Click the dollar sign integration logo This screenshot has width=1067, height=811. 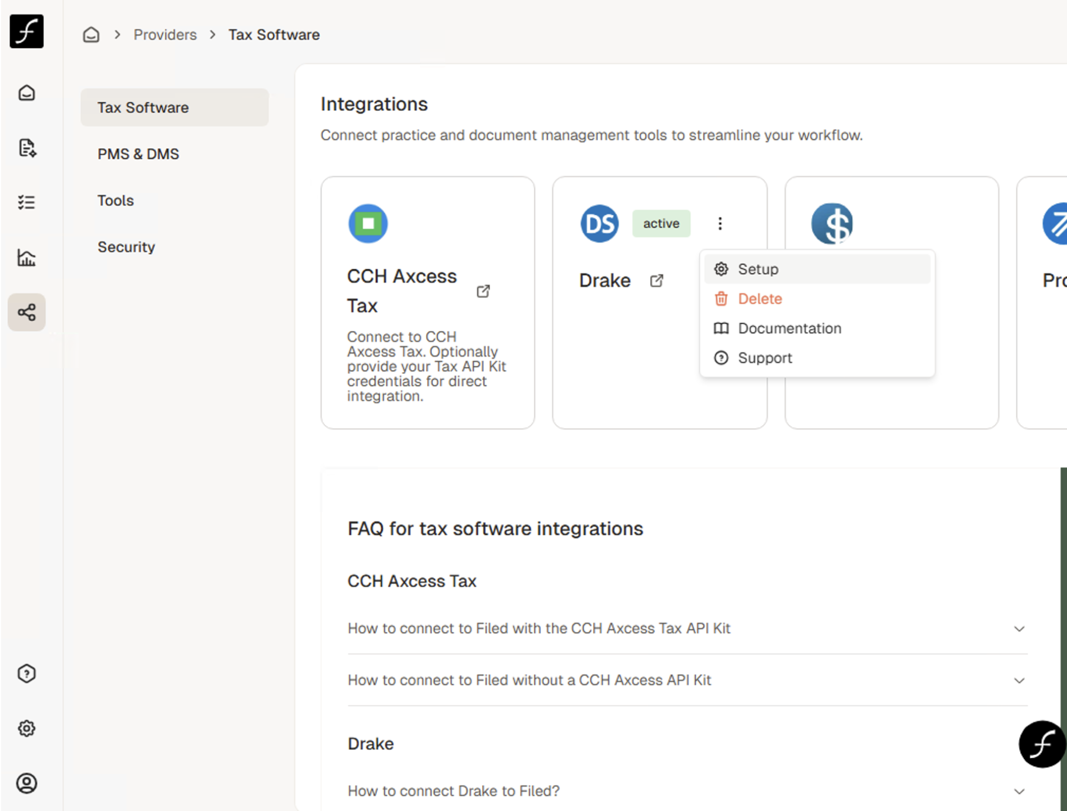(x=832, y=224)
